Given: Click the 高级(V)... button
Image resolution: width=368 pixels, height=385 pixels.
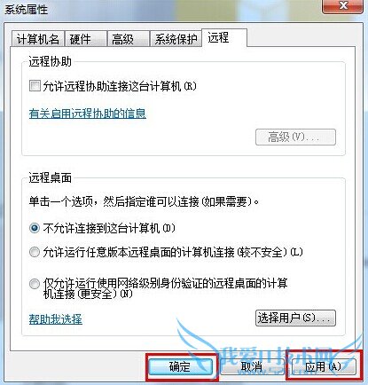Looking at the screenshot, I should [x=295, y=137].
